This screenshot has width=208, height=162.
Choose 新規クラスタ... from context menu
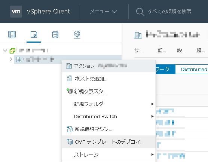point(109,91)
